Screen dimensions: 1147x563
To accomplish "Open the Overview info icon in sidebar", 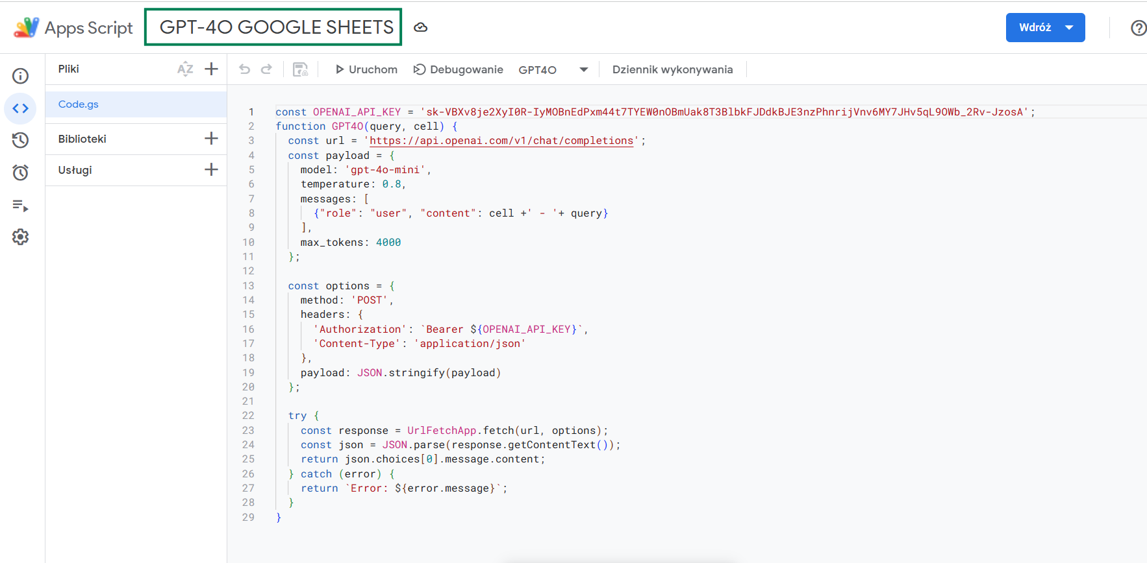I will pos(21,76).
